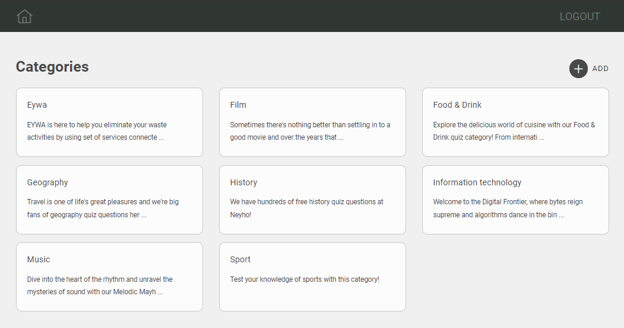Open the Film category card
The height and width of the screenshot is (328, 624).
click(x=312, y=122)
